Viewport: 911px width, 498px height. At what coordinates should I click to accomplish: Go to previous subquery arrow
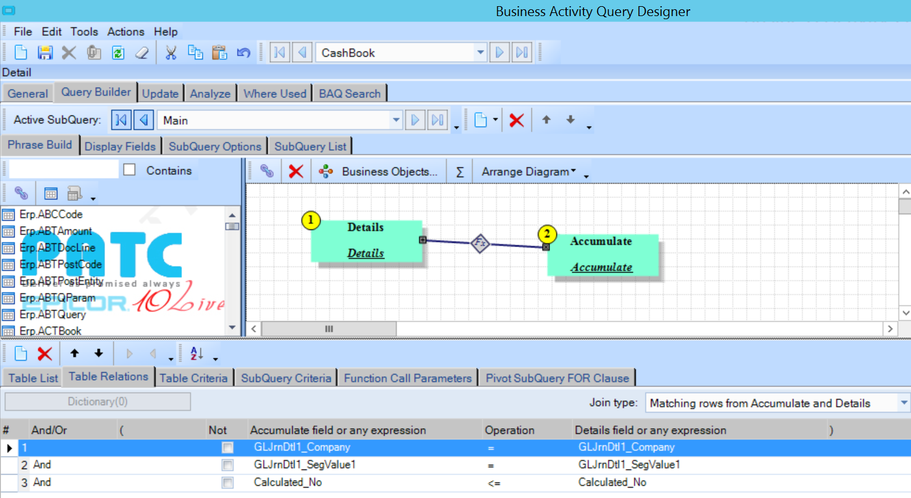[144, 120]
